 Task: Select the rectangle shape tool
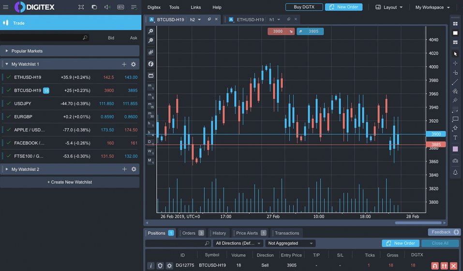coord(455,119)
